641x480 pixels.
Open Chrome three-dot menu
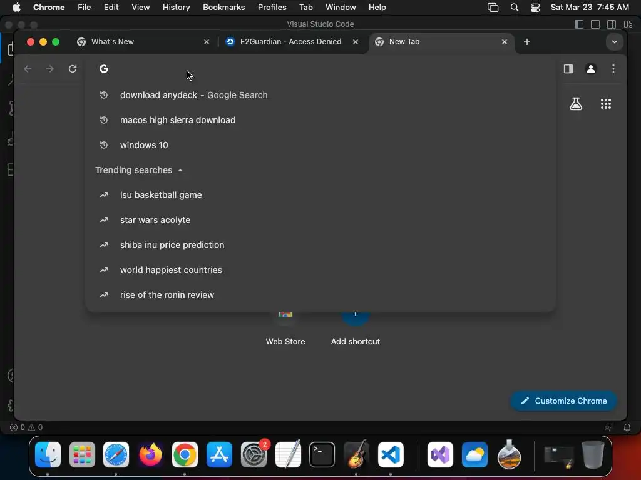pyautogui.click(x=613, y=69)
